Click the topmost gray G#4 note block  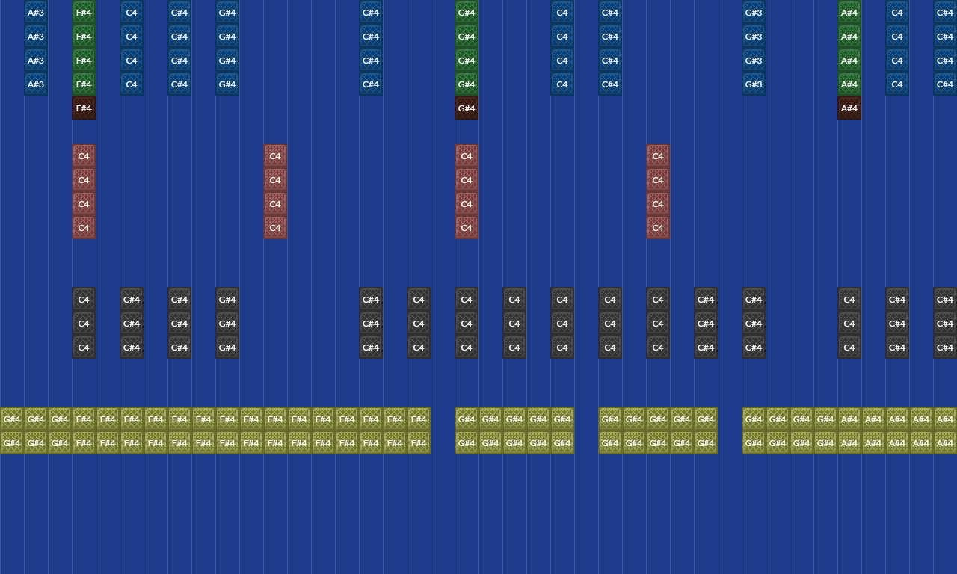(227, 300)
